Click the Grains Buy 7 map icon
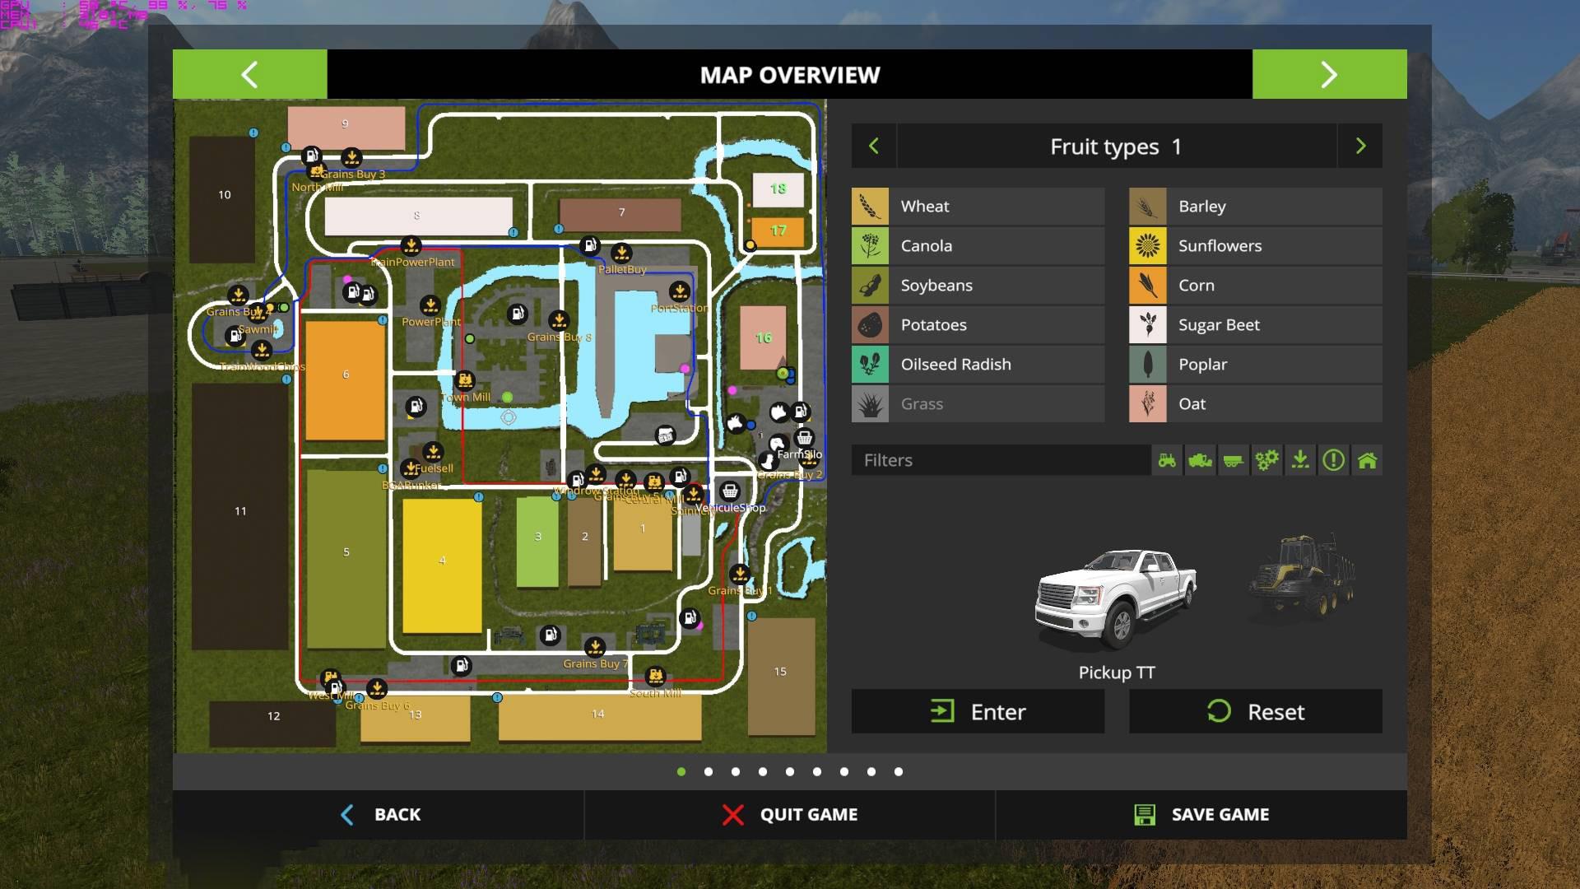Screen dimensions: 1580x889 point(595,647)
